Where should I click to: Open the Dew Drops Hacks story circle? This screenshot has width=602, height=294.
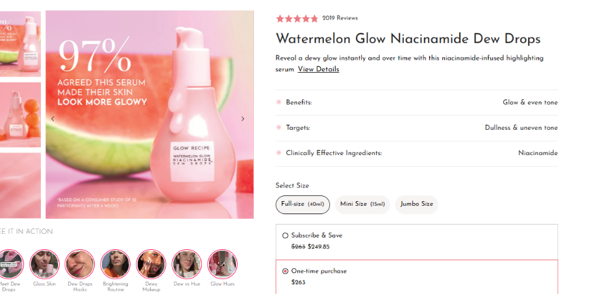pos(80,264)
